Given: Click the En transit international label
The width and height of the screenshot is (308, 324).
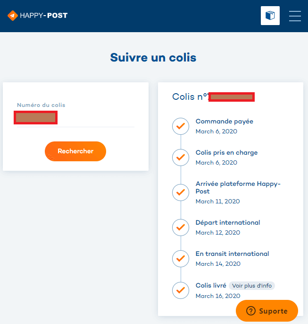Looking at the screenshot, I should click(x=232, y=254).
